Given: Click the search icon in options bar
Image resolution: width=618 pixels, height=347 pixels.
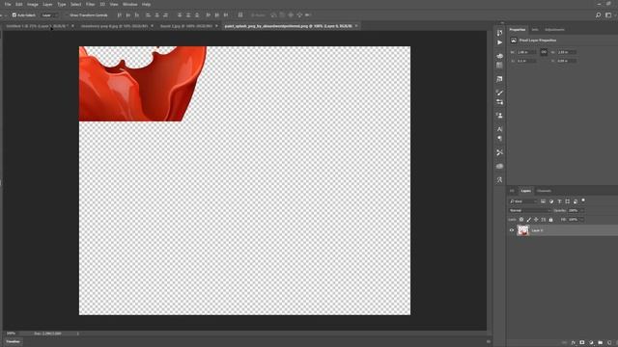Looking at the screenshot, I should [x=599, y=15].
